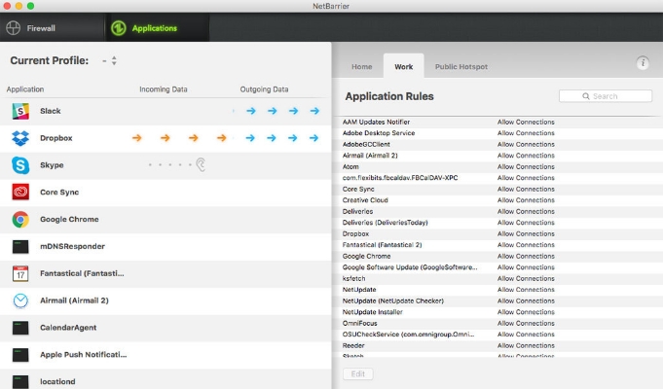663x389 pixels.
Task: Click Allow Connections for OmniFocus
Action: 526,324
